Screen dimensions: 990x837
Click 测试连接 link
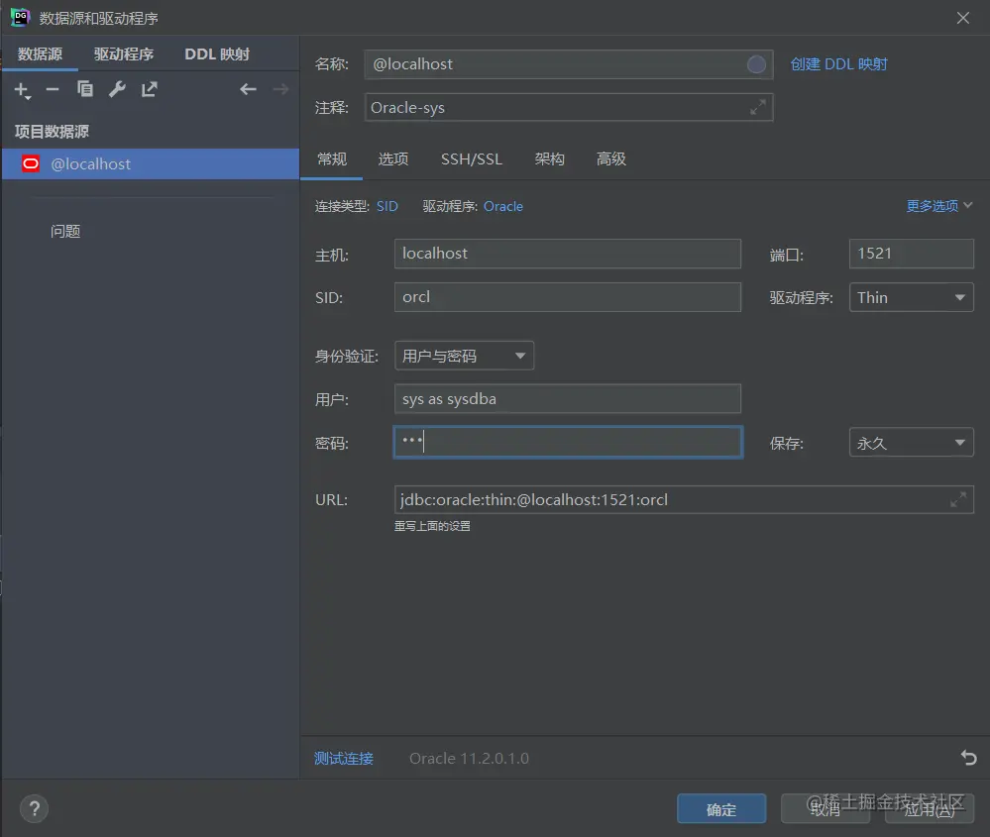tap(344, 758)
